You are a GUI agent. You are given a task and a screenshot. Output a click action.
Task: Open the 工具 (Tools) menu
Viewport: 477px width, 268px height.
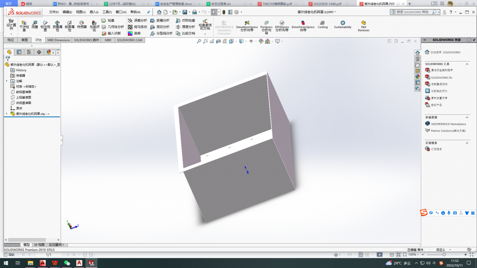[107, 12]
